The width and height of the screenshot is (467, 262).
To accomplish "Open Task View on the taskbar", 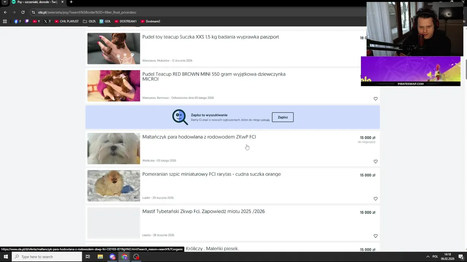I will point(88,257).
